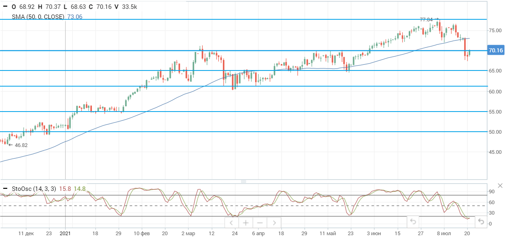Click the stochastic value 15.8
The width and height of the screenshot is (507, 240).
[65, 188]
